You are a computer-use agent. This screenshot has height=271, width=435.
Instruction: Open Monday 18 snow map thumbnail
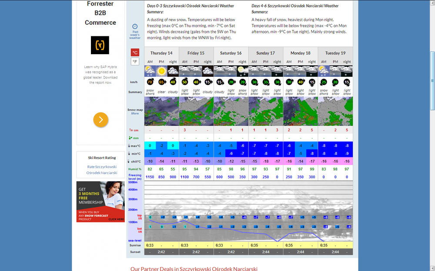[301, 111]
